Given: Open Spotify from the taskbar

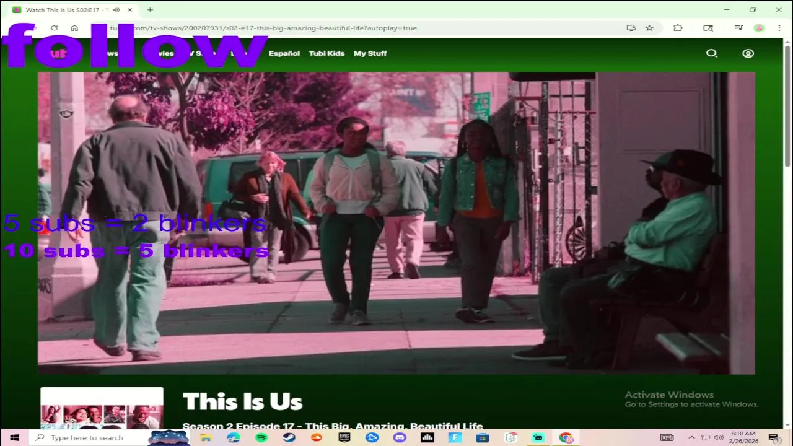Looking at the screenshot, I should (261, 437).
